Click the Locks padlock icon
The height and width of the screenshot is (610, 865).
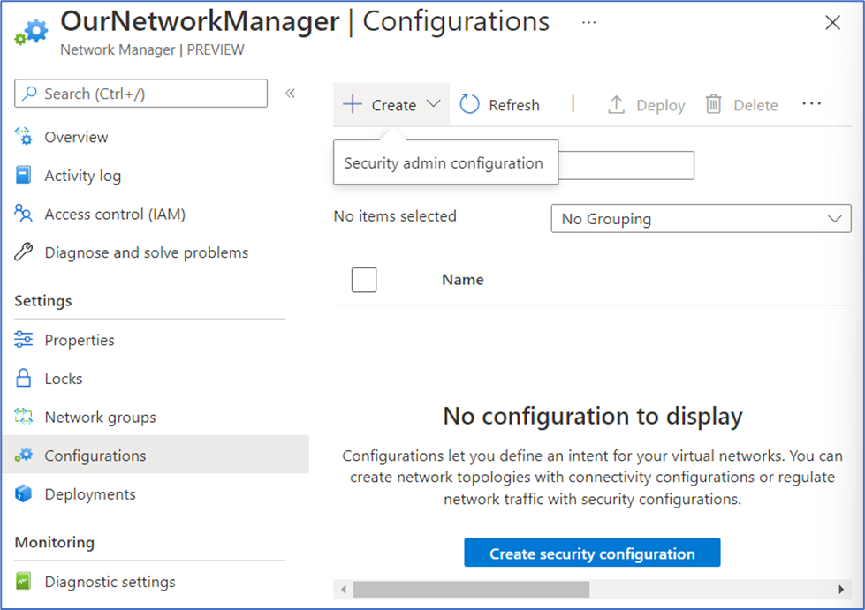[x=24, y=379]
